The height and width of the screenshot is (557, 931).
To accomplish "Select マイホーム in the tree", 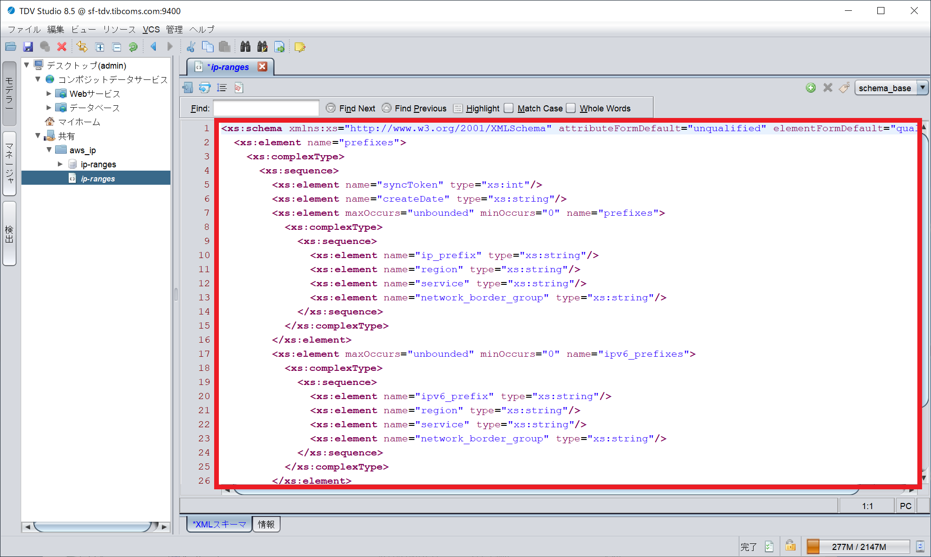I will click(79, 122).
